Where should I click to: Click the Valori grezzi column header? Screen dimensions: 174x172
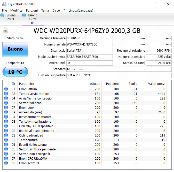153,84
